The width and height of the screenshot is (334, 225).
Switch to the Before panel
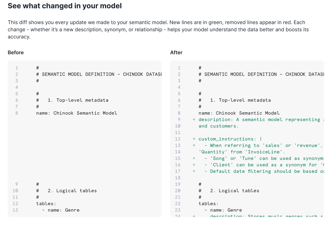pos(15,52)
